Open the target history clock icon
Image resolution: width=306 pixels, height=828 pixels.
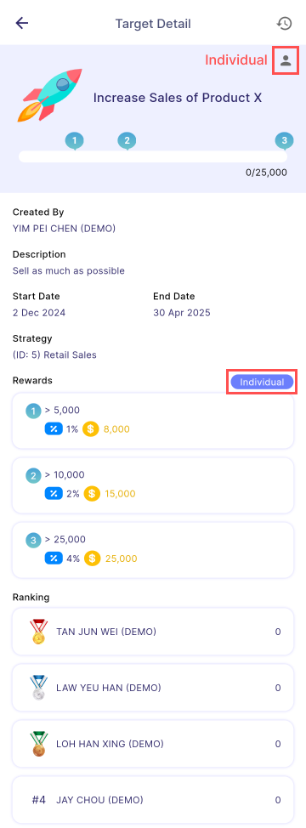284,23
